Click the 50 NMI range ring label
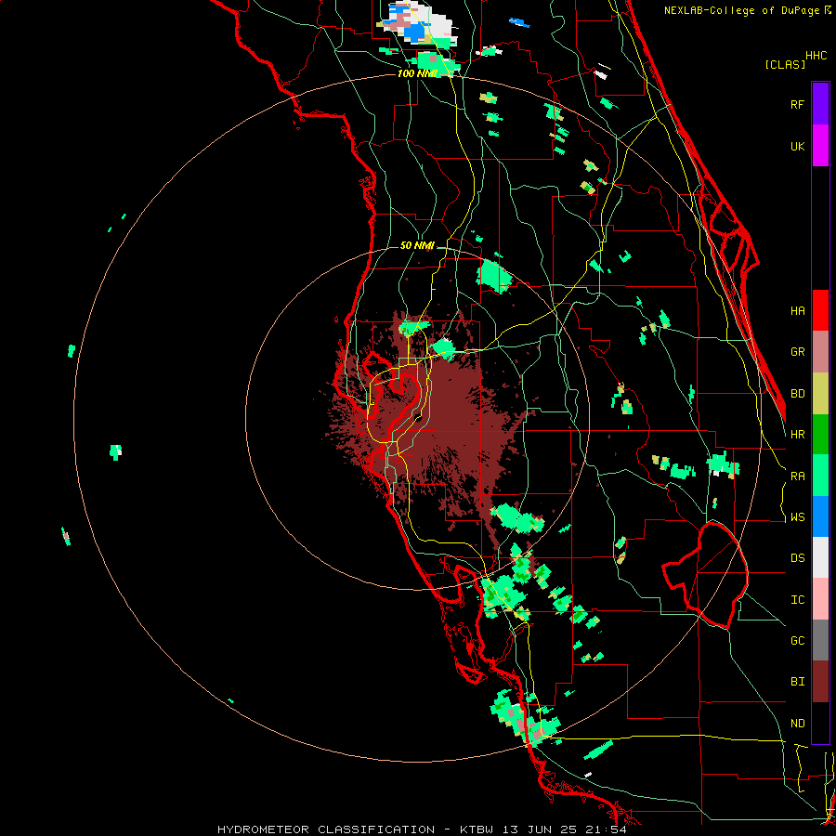Viewport: 836px width, 836px height. [417, 245]
